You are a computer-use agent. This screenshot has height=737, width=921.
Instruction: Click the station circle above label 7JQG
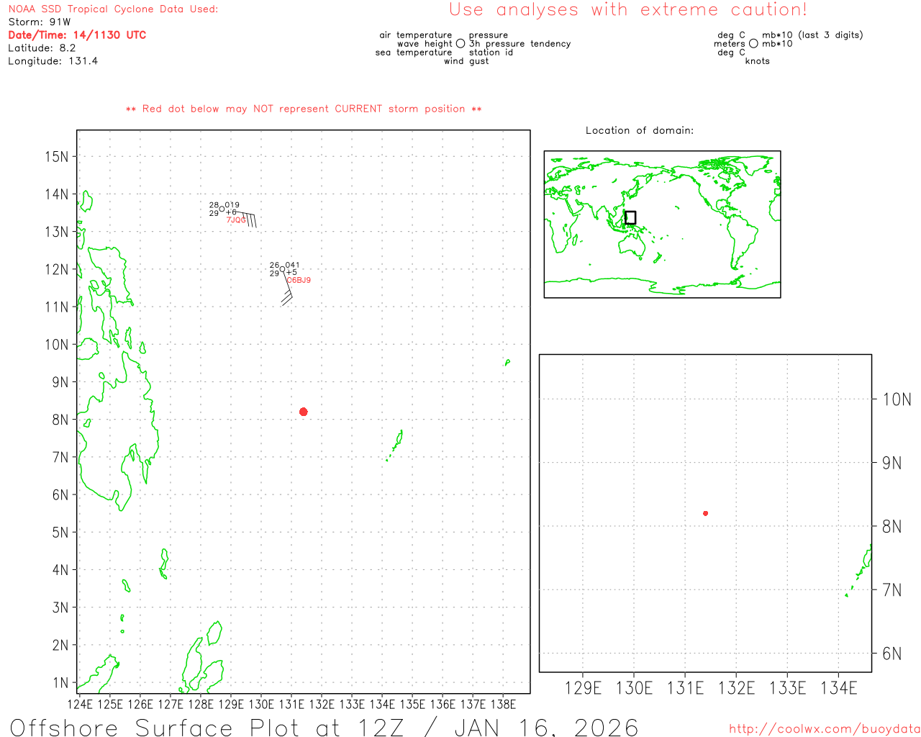(x=222, y=209)
